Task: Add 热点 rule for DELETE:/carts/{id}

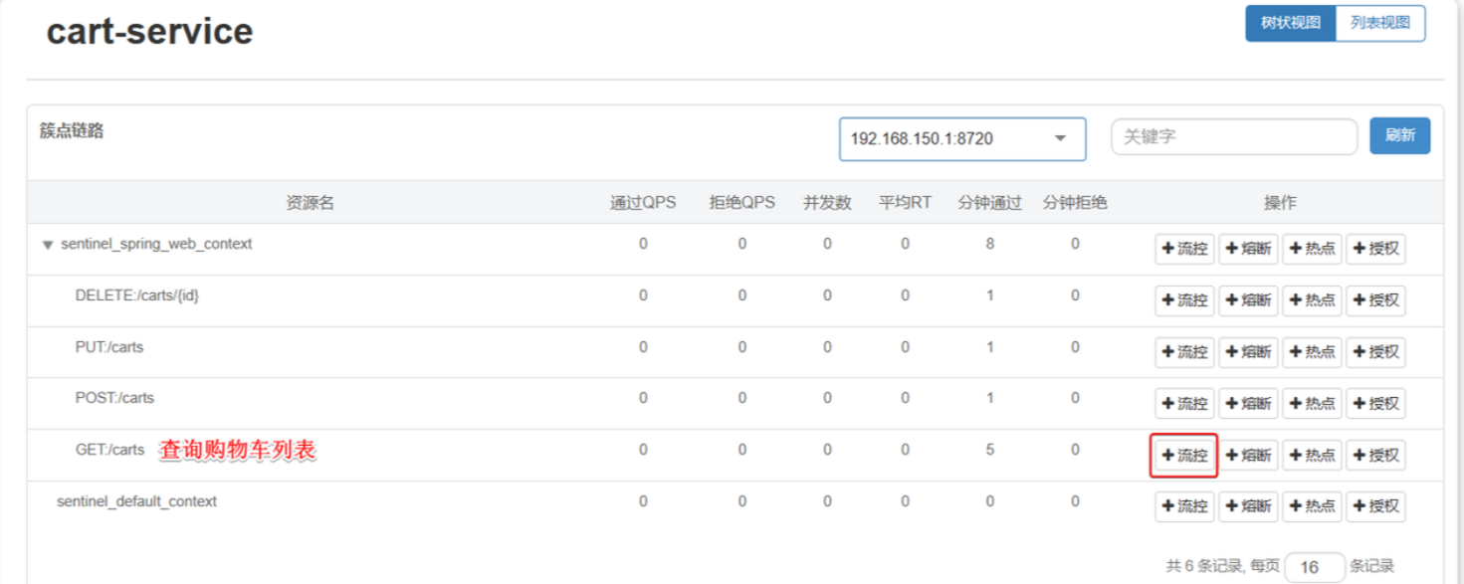Action: pos(1312,300)
